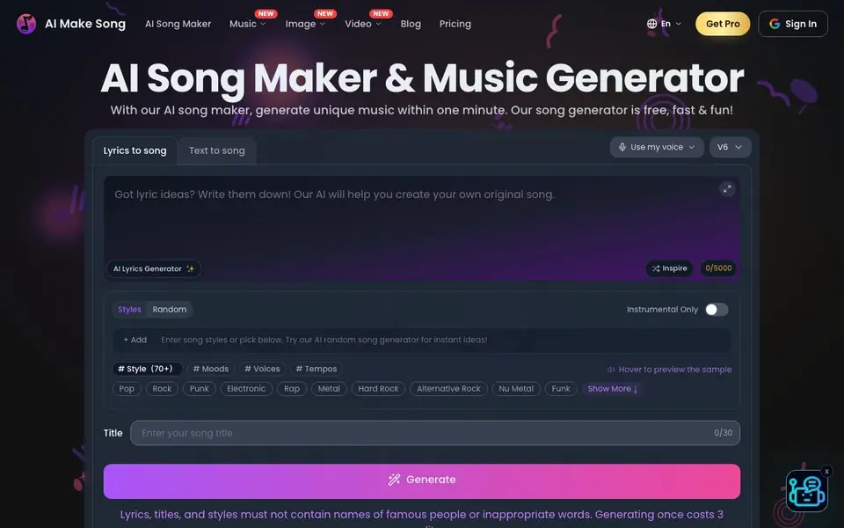The image size is (844, 528).
Task: Switch to Lyrics to song tab
Action: pos(135,150)
